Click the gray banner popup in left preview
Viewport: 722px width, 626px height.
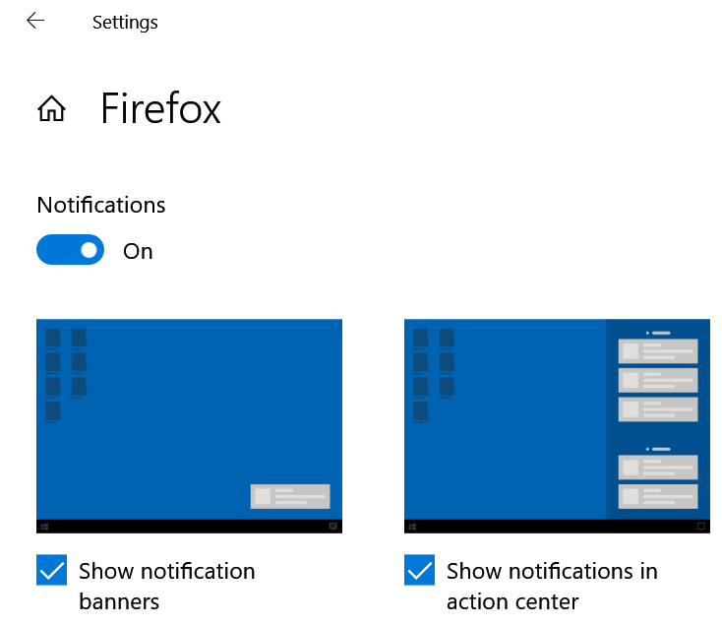[290, 496]
